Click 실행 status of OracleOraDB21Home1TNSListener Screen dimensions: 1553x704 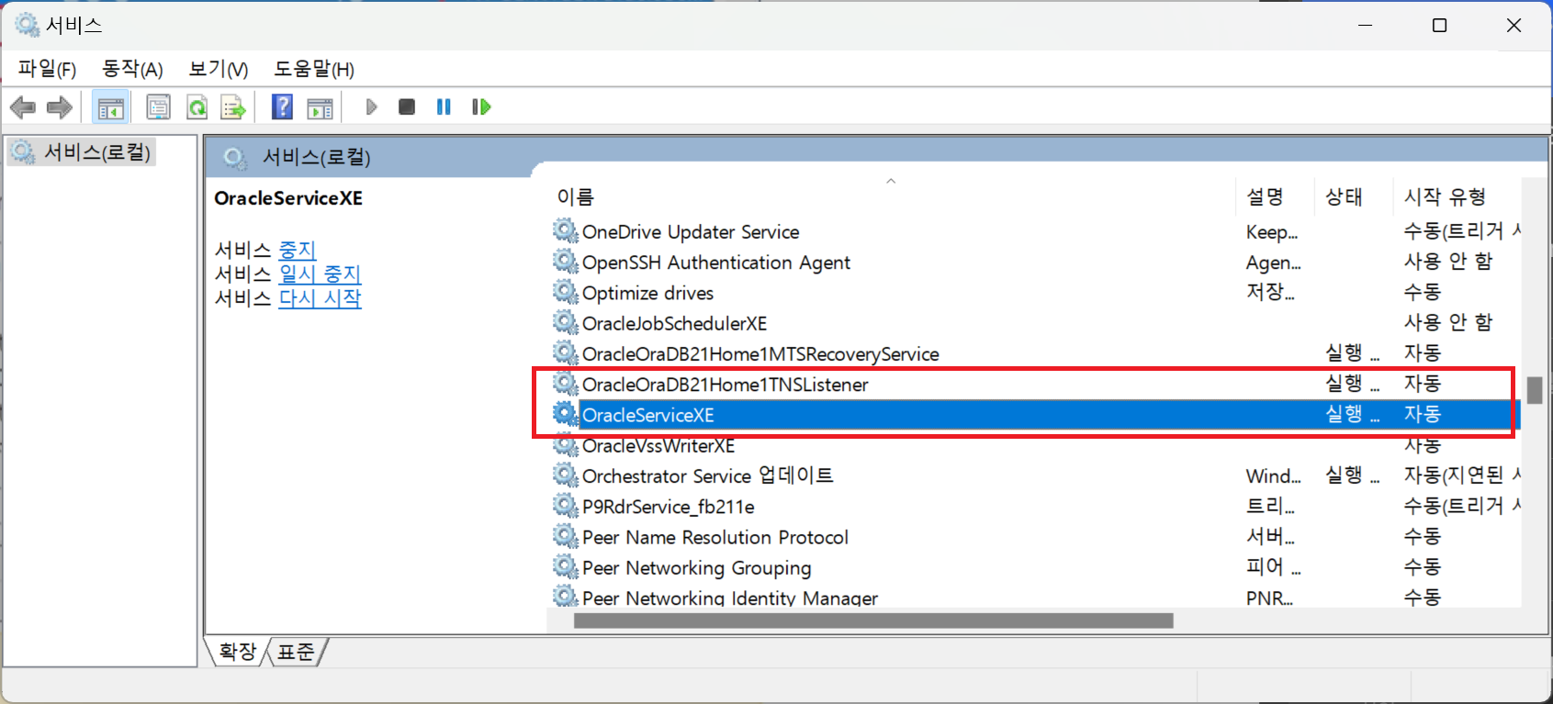[x=1351, y=384]
